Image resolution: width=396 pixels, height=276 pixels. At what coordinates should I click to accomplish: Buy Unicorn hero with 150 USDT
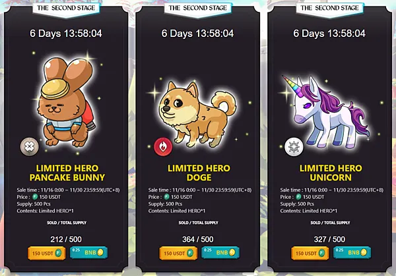coord(310,253)
